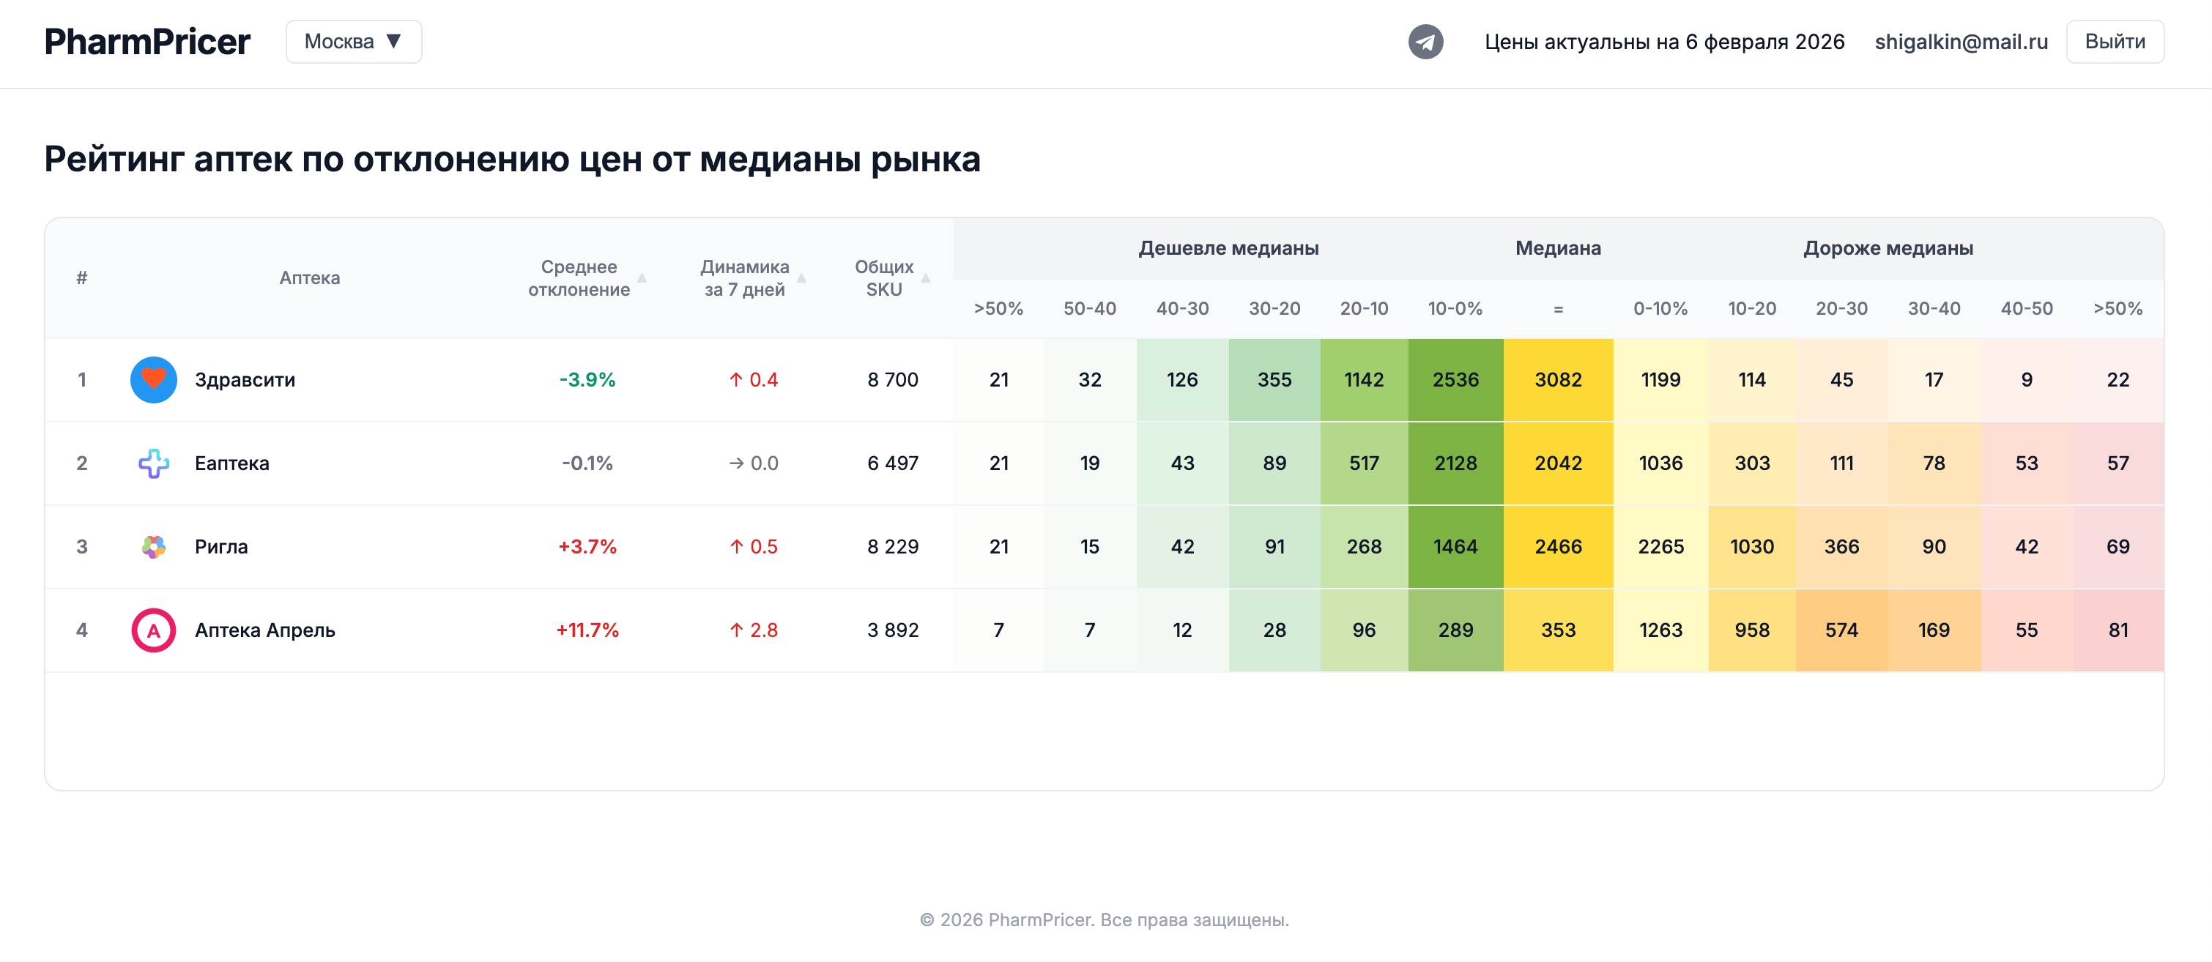Click the Здравсити heart logo

click(153, 379)
